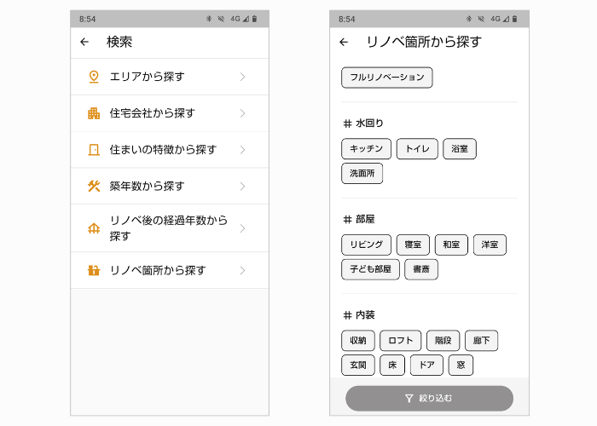Select the キッチン filter chip

click(x=366, y=149)
